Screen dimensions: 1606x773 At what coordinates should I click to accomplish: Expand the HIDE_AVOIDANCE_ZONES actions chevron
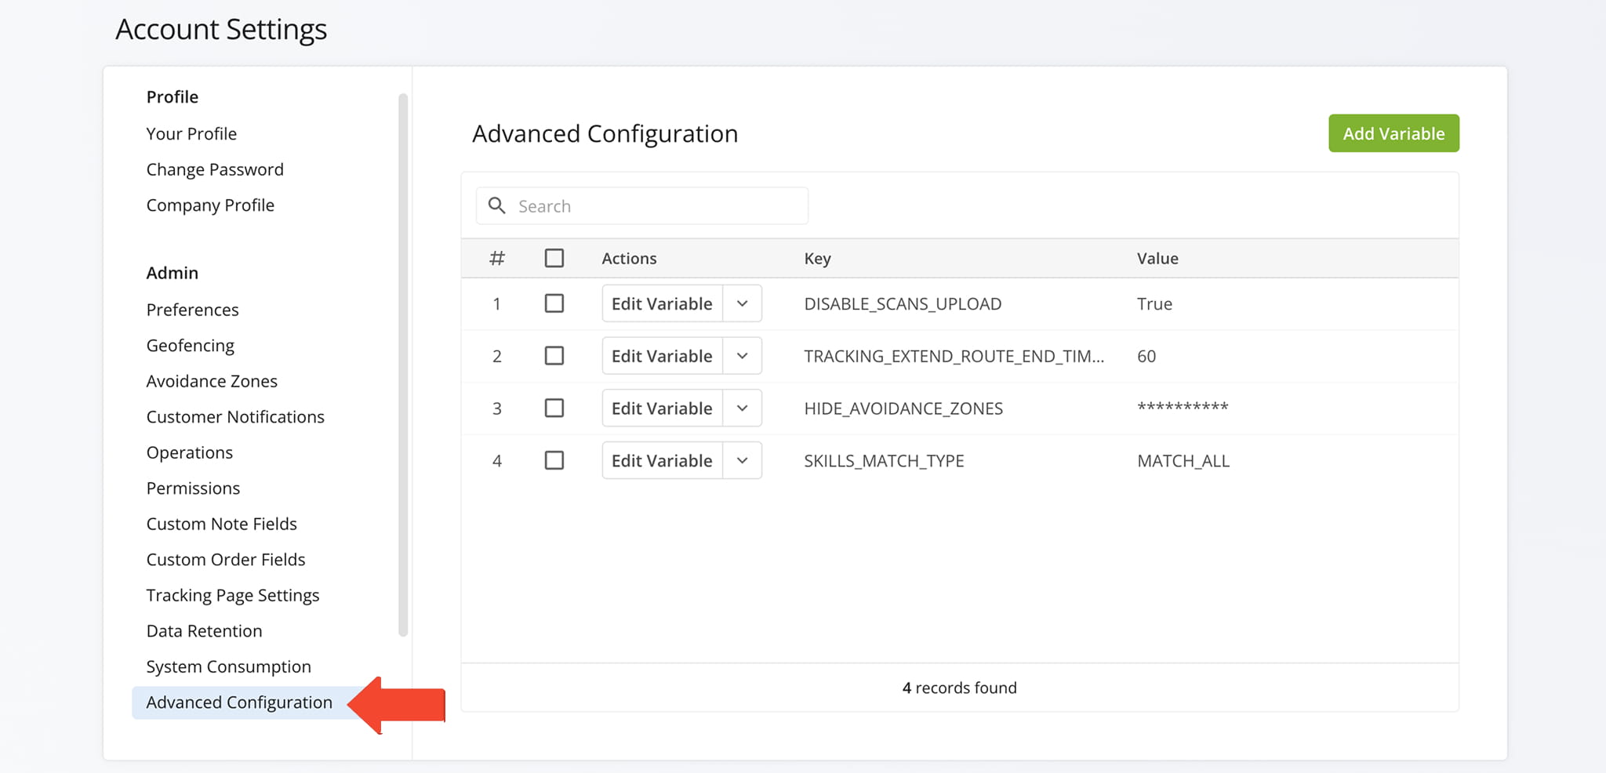click(742, 408)
